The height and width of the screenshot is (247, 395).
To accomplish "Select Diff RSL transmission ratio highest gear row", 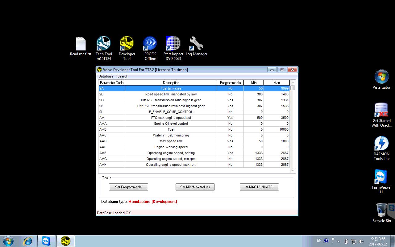I will [x=194, y=100].
